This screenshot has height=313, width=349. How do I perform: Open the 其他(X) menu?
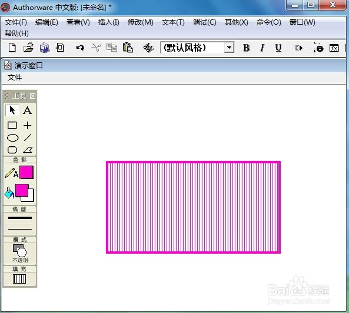237,22
